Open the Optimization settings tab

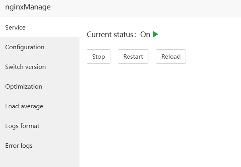tap(23, 87)
